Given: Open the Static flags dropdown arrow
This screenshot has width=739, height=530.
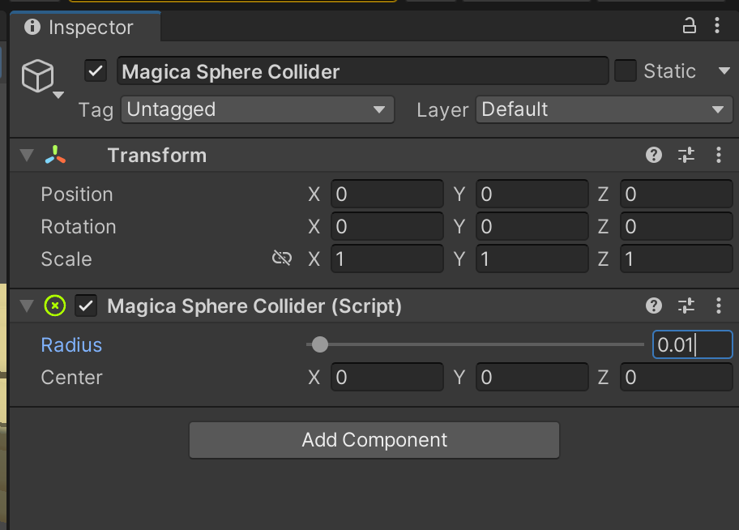Looking at the screenshot, I should (x=724, y=71).
